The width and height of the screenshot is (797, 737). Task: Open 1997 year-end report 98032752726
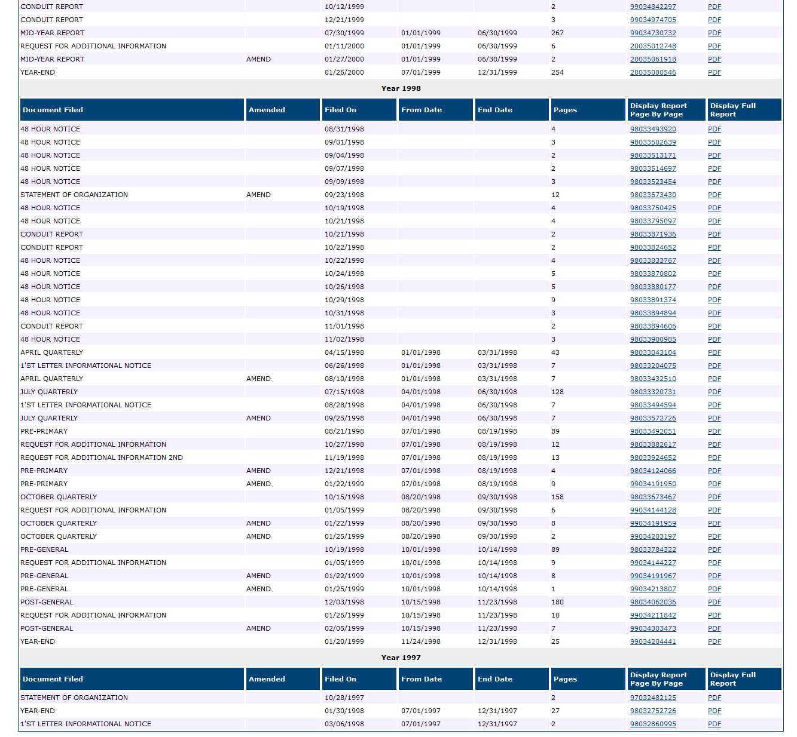pos(653,711)
